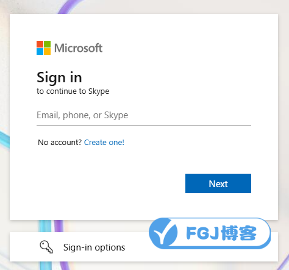
Task: Click the yellow square in Microsoft logo
Action: (x=48, y=52)
